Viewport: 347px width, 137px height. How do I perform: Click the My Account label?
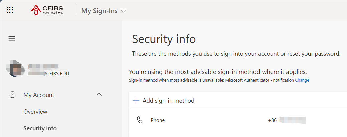[x=39, y=95]
